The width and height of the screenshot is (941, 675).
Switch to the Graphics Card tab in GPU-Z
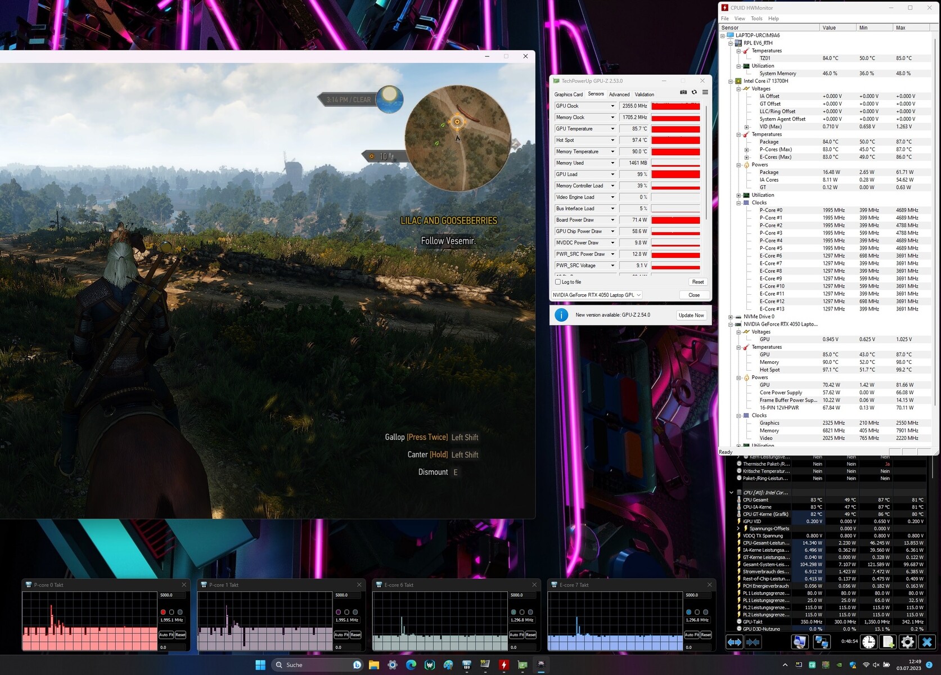click(569, 94)
